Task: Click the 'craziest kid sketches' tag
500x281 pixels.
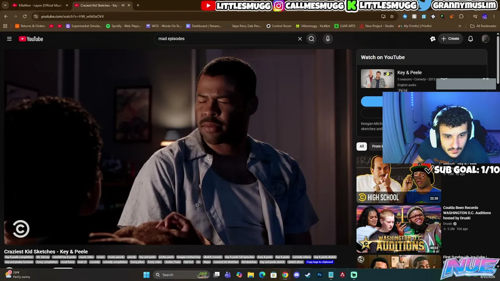Action: tap(226, 262)
